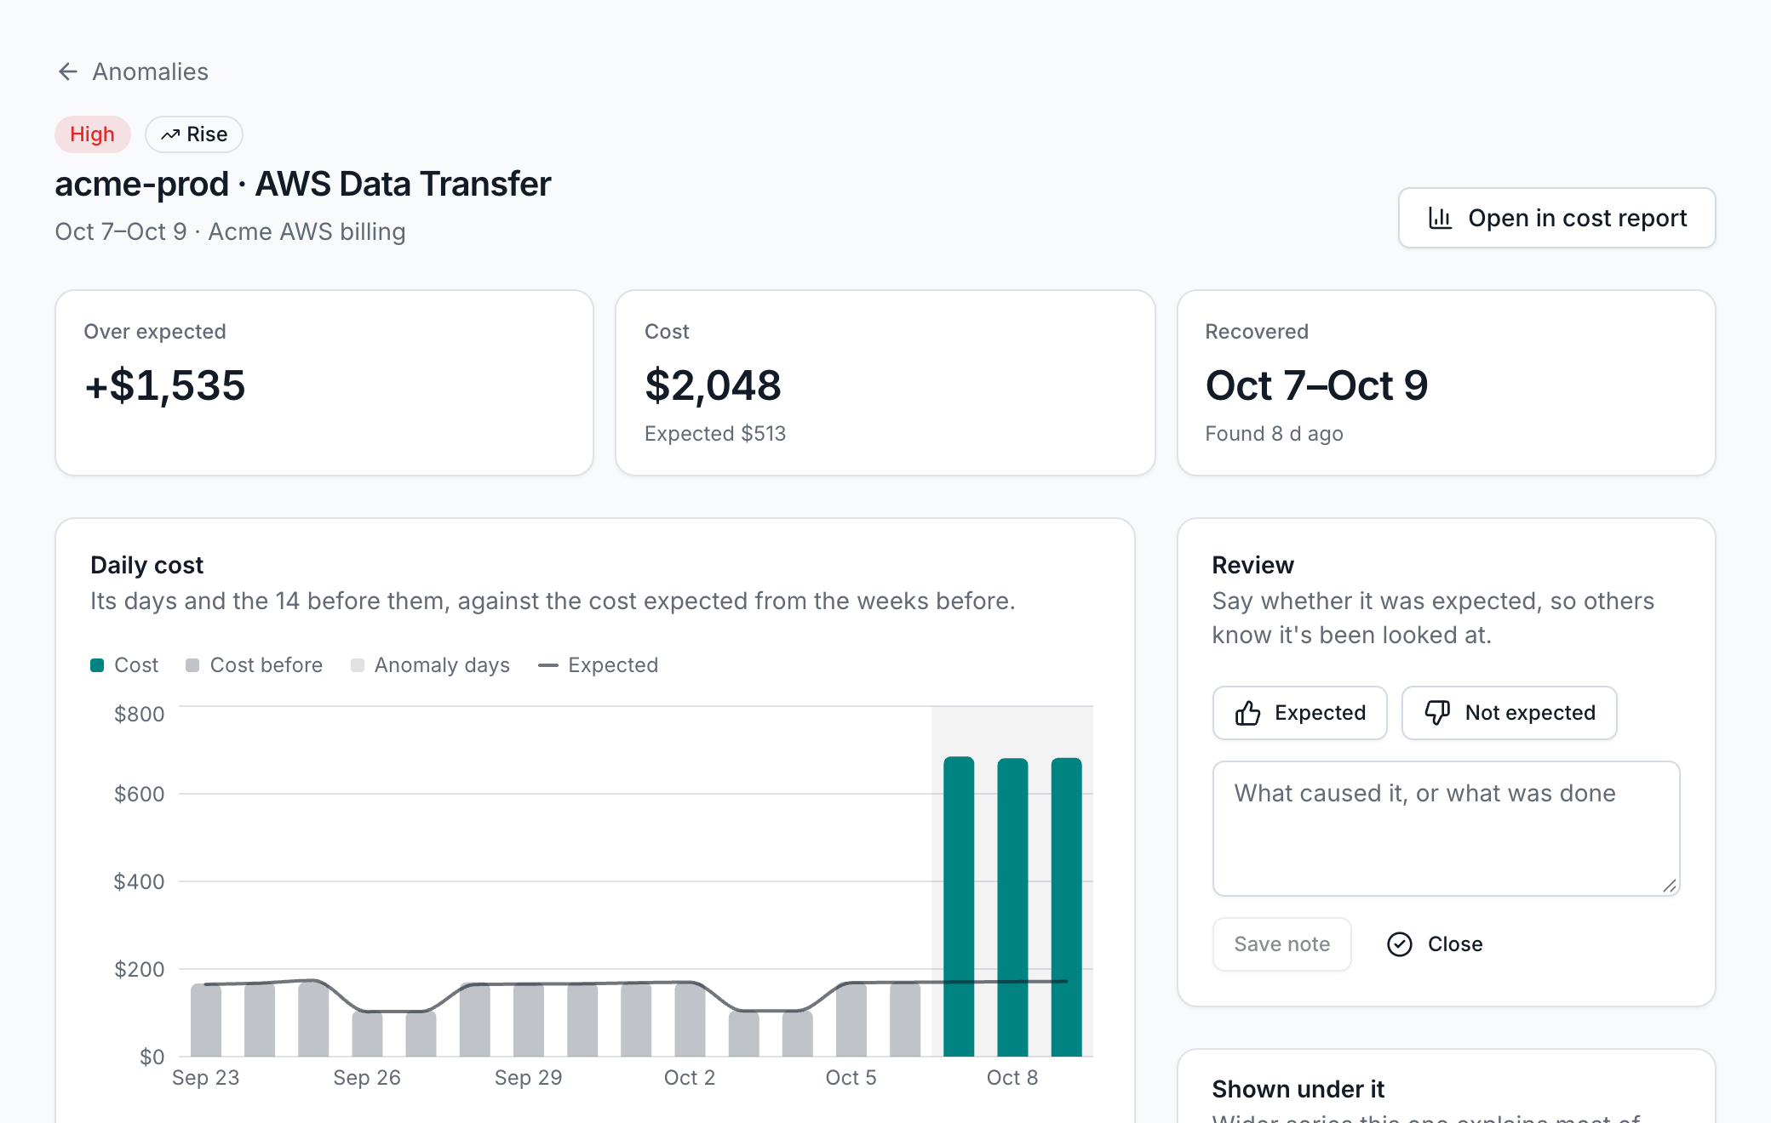This screenshot has height=1123, width=1771.
Task: Mark the anomaly as Not expected
Action: [1509, 713]
